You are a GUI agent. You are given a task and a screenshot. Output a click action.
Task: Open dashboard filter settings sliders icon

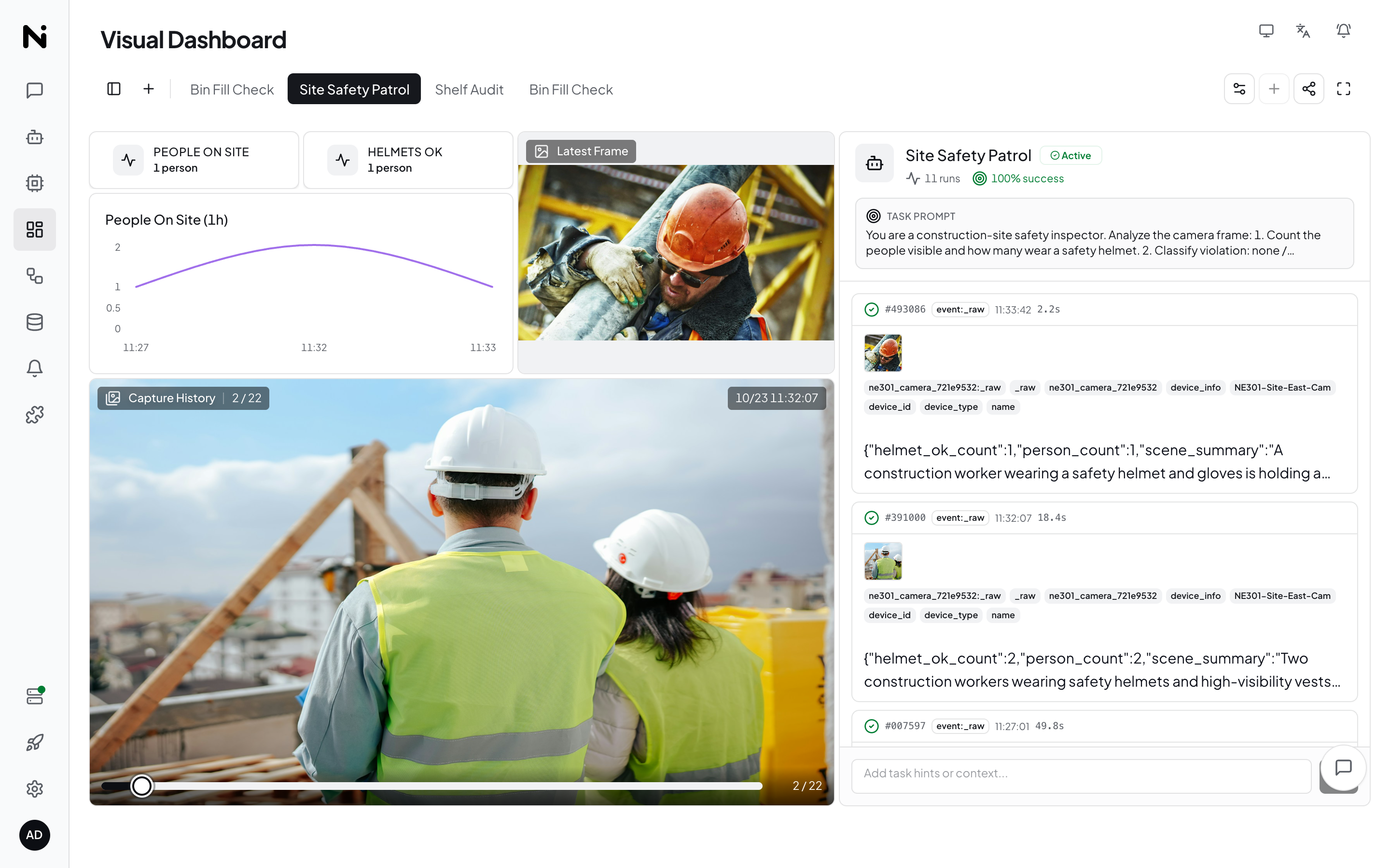(x=1239, y=88)
